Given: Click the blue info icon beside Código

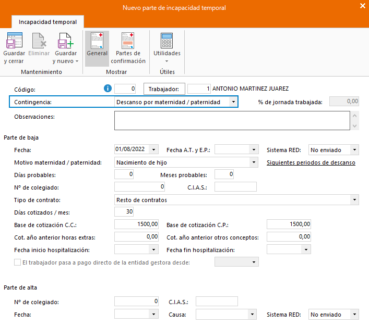Looking at the screenshot, I should (x=109, y=89).
